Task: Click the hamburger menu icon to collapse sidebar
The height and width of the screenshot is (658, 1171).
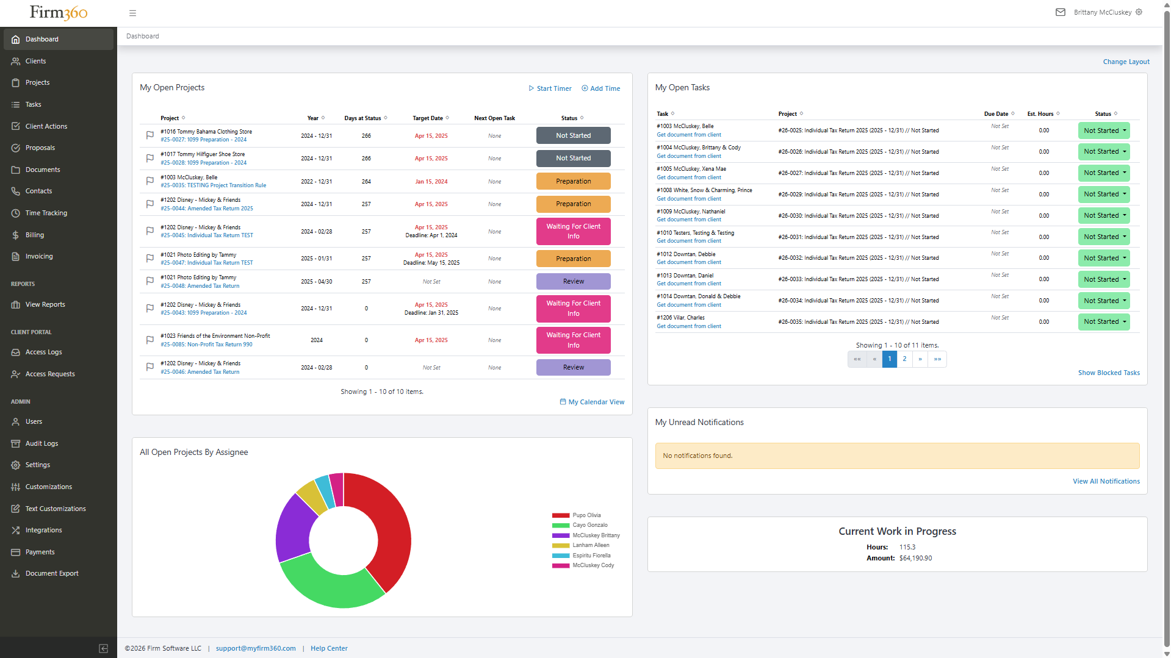Action: [132, 13]
